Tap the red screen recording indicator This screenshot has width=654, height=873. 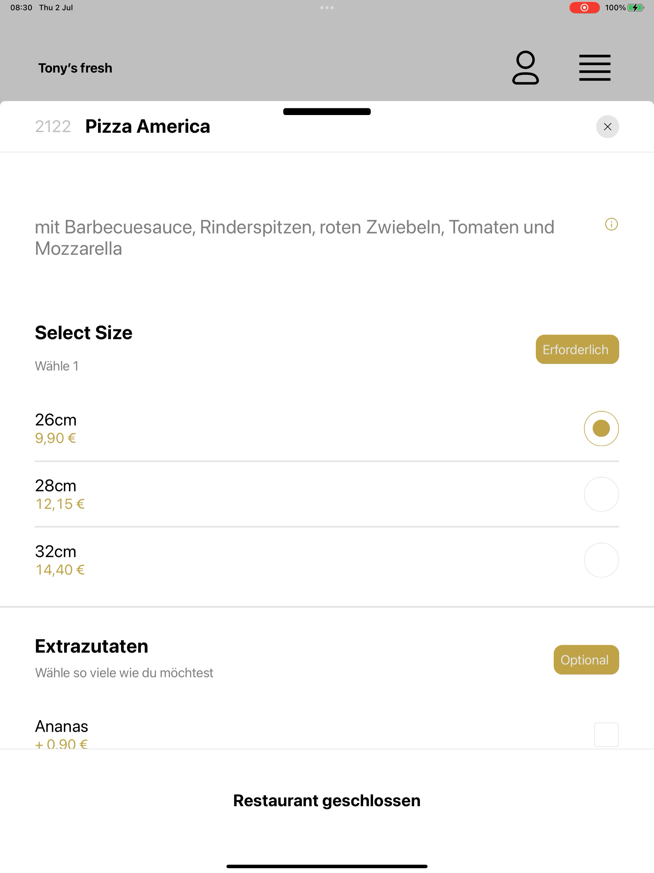[584, 7]
